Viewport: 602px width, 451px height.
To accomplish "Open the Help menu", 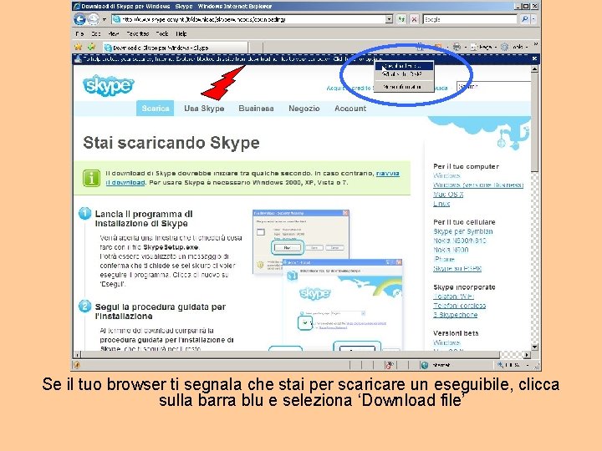I will [181, 33].
